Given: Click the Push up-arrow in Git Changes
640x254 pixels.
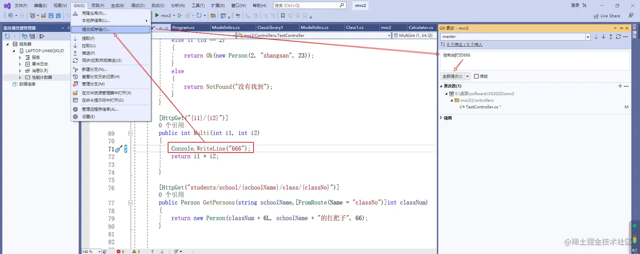Looking at the screenshot, I should 611,37.
